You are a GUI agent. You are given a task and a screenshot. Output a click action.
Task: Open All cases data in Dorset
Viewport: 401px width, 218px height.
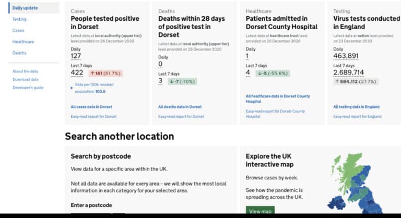click(x=91, y=107)
